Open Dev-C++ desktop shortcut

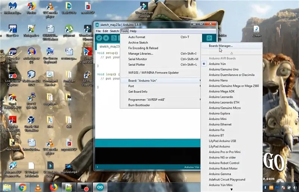point(13,31)
